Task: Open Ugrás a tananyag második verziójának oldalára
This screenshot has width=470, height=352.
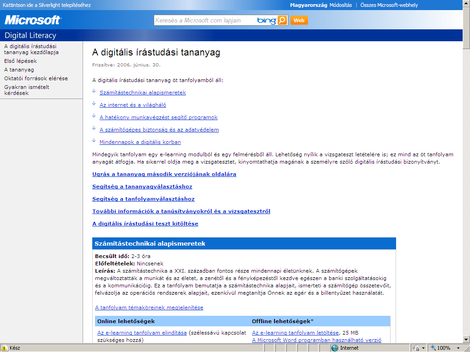Action: tap(164, 174)
